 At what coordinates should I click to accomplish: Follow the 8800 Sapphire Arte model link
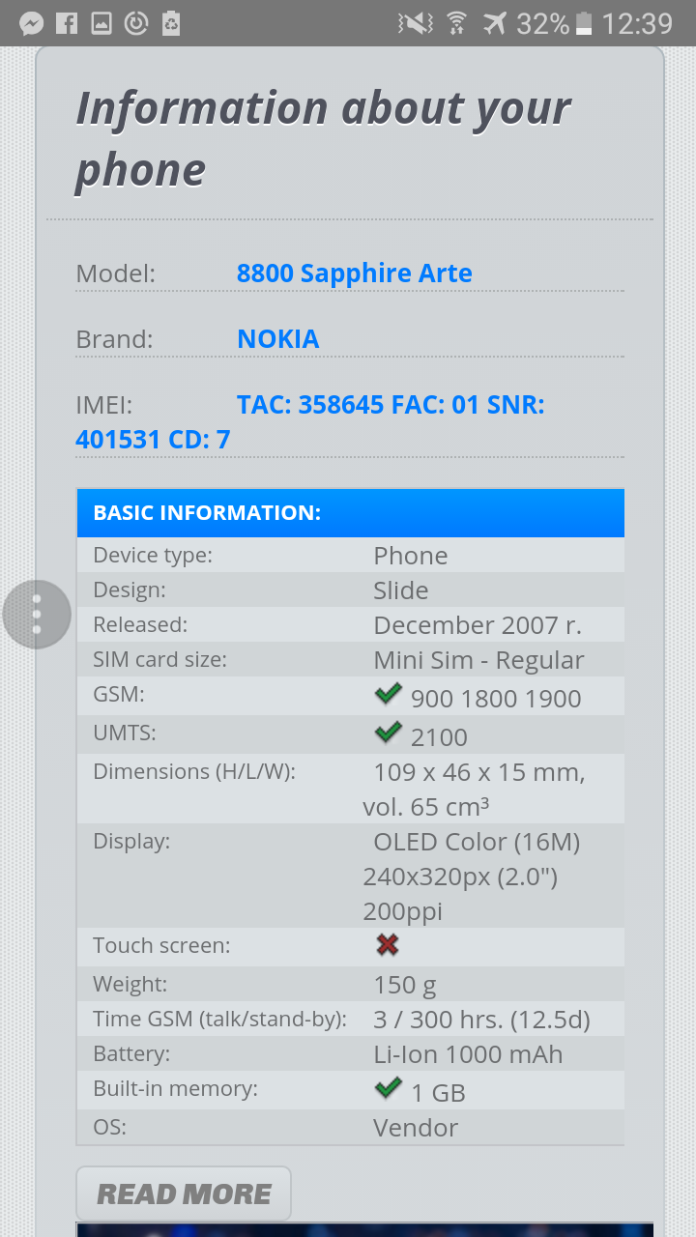pos(354,273)
